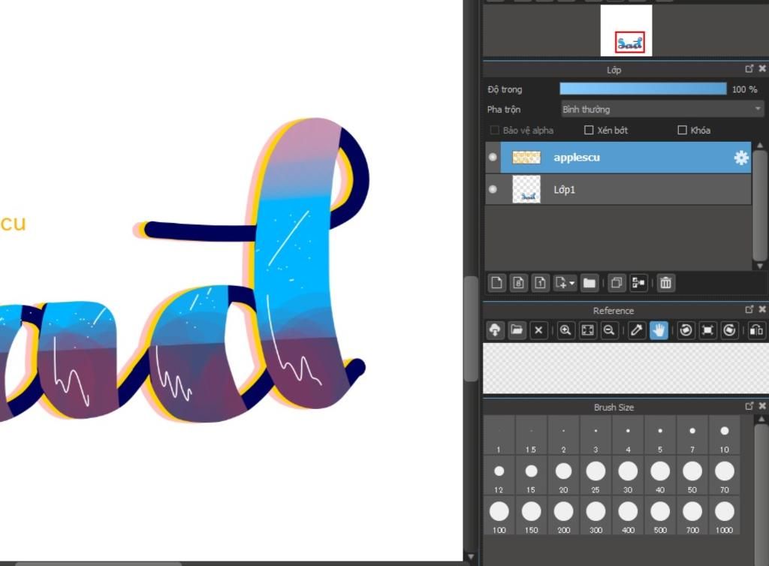Click the canvas vertical scrollbar handle
This screenshot has height=566, width=769.
[471, 328]
